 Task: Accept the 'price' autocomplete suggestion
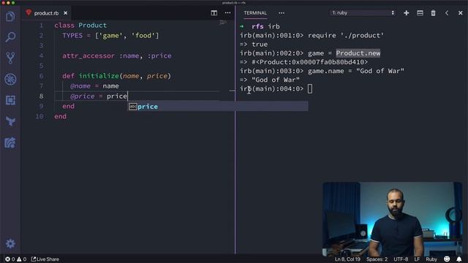[218, 107]
